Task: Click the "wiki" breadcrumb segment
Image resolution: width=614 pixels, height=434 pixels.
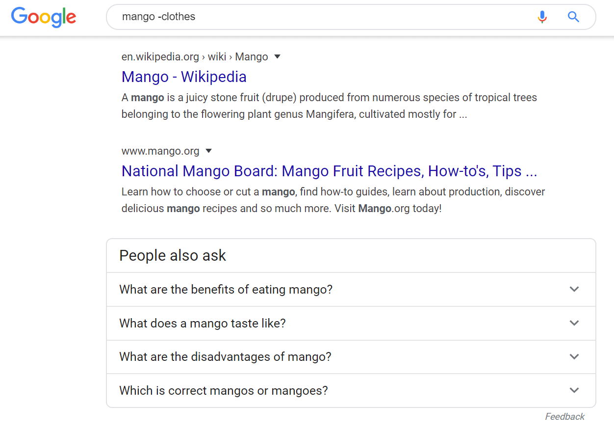Action: [x=217, y=56]
